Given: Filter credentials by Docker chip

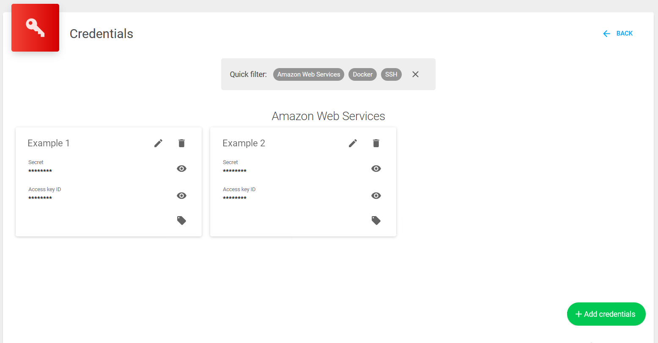Looking at the screenshot, I should click(x=362, y=74).
